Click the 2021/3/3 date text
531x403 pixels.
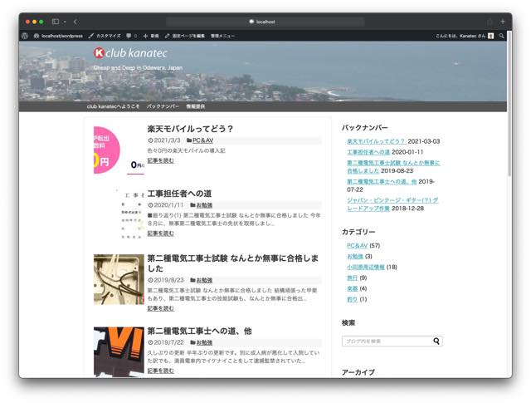pos(167,140)
